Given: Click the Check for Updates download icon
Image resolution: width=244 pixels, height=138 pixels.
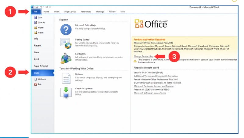Looking at the screenshot, I should [66, 93].
